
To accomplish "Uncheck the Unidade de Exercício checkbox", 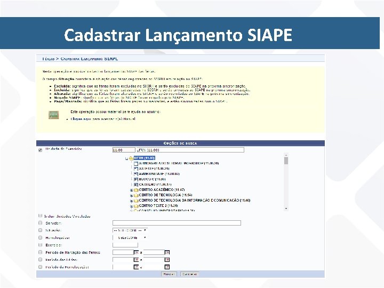I will click(x=41, y=150).
